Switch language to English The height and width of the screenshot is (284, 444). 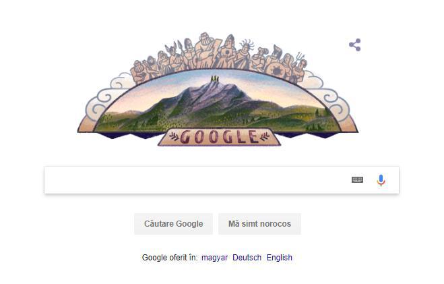(x=280, y=258)
